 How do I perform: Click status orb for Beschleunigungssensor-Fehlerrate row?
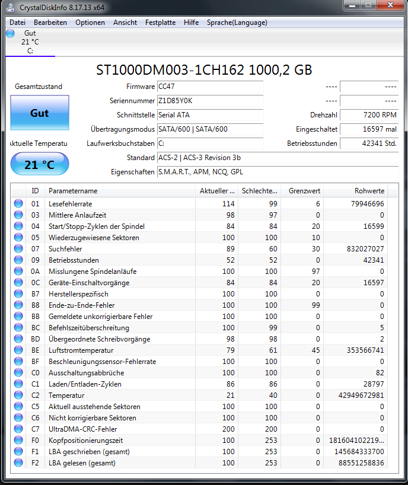(18, 361)
